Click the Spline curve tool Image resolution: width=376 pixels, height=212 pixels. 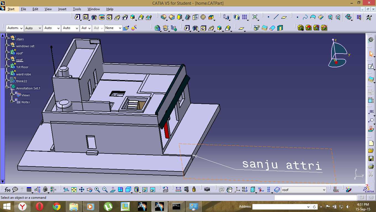(x=305, y=17)
